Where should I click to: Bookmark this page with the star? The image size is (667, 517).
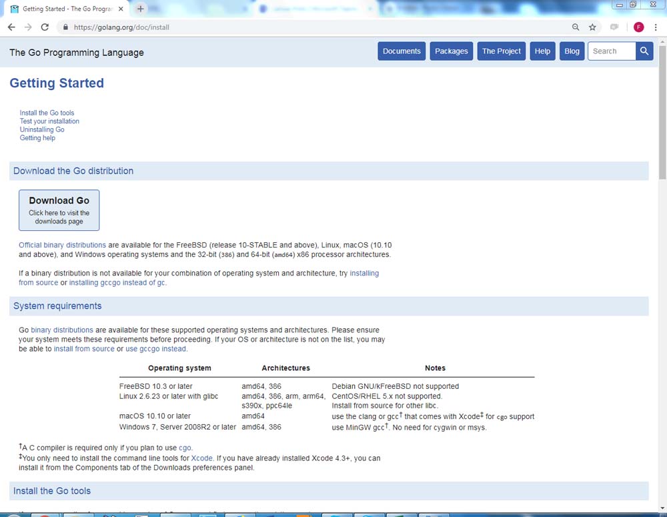click(592, 27)
